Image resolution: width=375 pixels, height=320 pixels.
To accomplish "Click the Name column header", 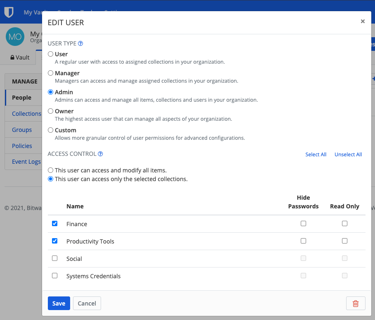I will click(75, 206).
